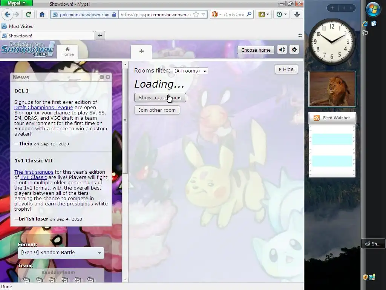The height and width of the screenshot is (290, 386).
Task: Open the Rooms filter All rooms dropdown
Action: point(190,71)
